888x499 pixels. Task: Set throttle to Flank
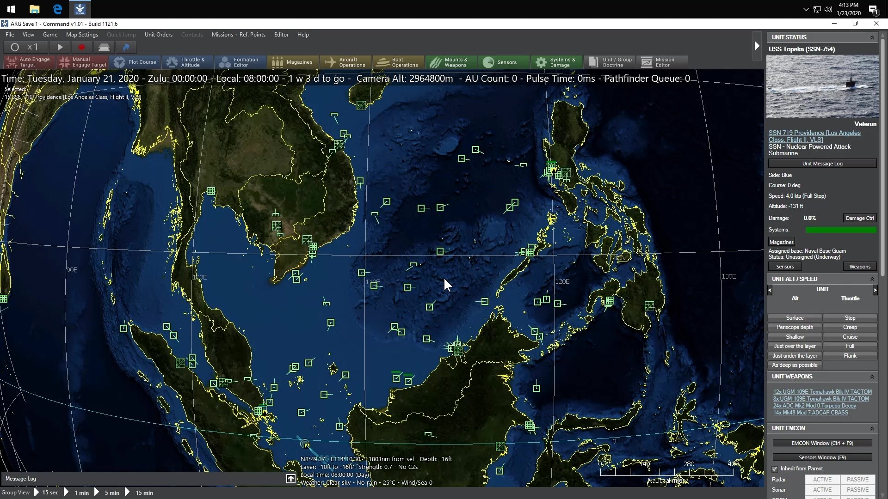tap(850, 356)
